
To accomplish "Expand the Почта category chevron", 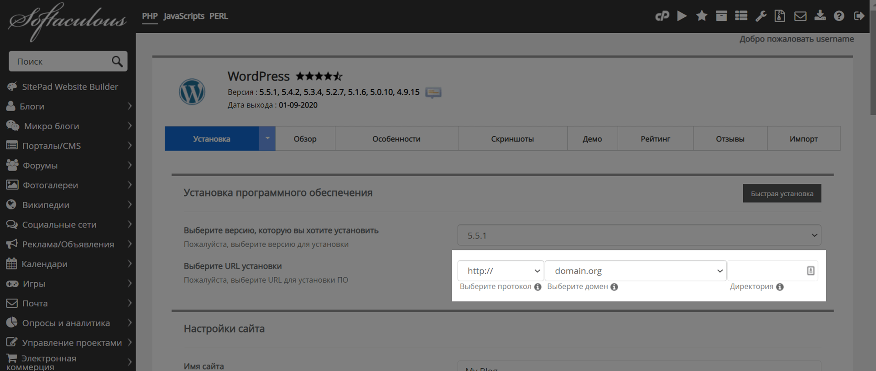I will tap(130, 303).
